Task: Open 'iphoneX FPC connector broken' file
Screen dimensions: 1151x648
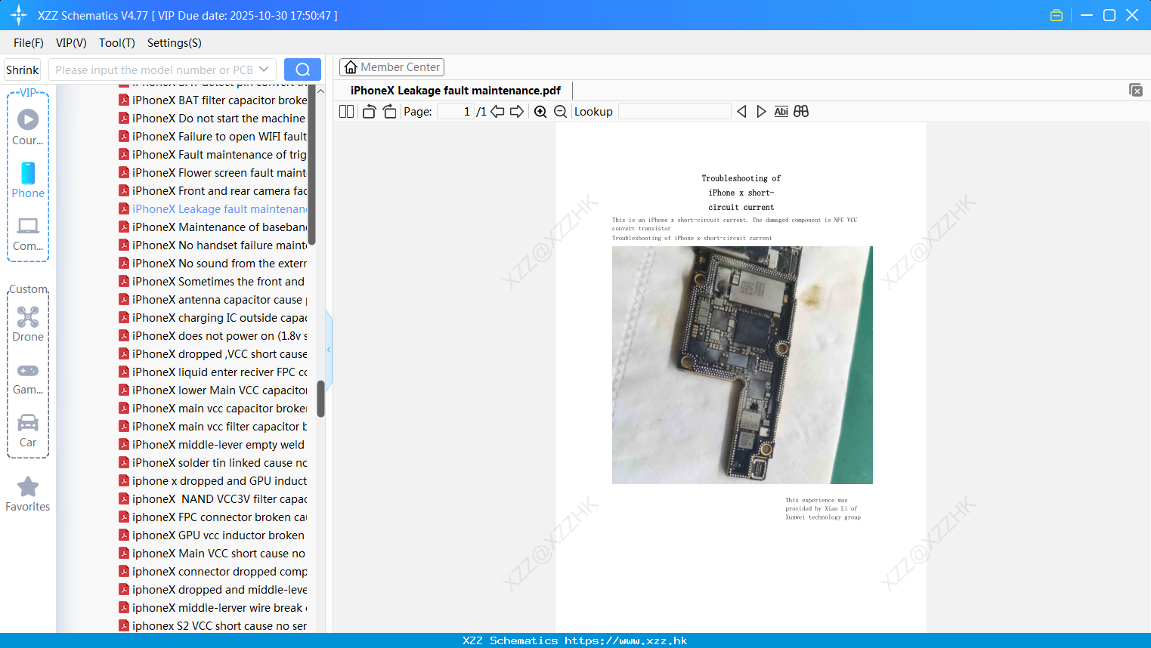Action: coord(213,517)
